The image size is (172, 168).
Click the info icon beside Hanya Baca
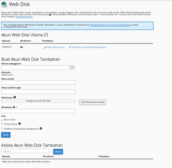20,124
